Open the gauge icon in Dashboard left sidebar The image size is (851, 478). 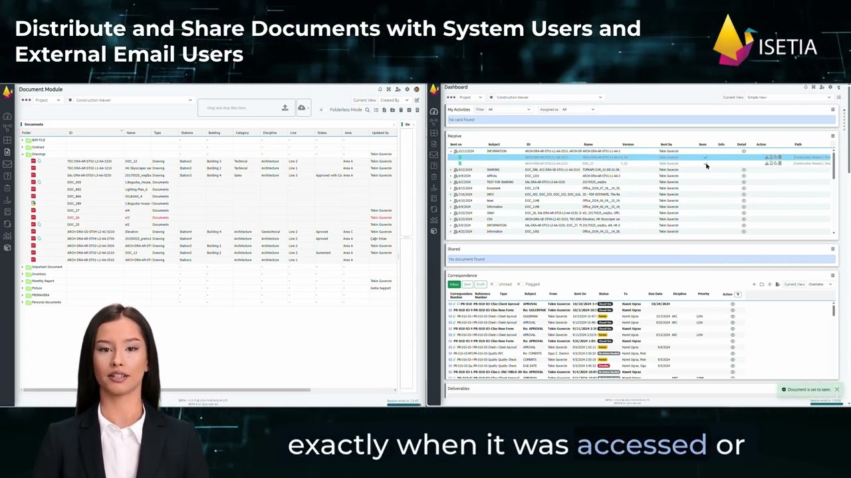[x=434, y=112]
